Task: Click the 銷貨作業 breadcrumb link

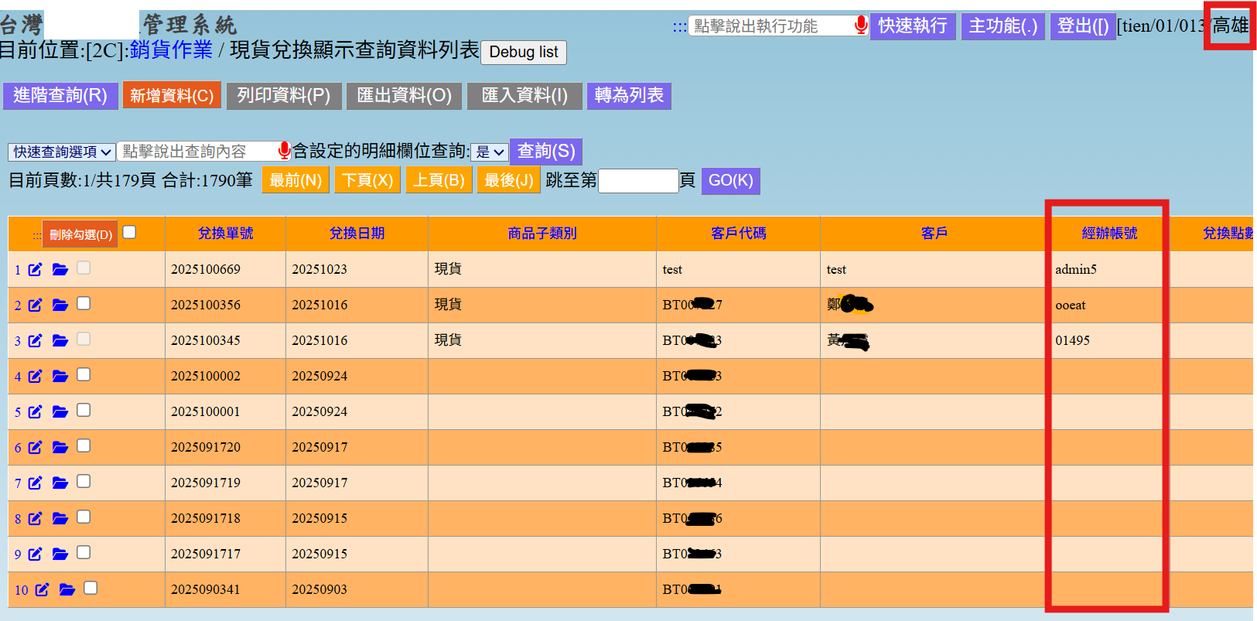Action: [171, 49]
